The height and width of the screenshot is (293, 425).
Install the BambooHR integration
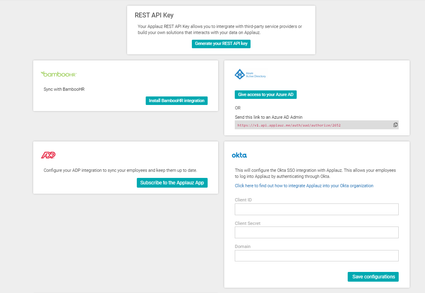click(176, 101)
